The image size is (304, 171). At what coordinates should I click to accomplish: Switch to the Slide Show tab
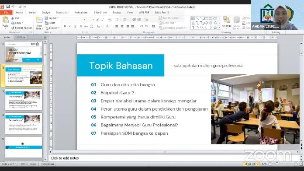100,12
